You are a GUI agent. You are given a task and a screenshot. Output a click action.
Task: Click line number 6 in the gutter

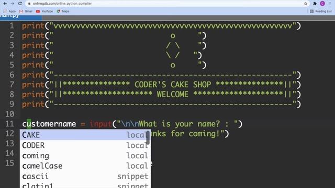coord(12,75)
